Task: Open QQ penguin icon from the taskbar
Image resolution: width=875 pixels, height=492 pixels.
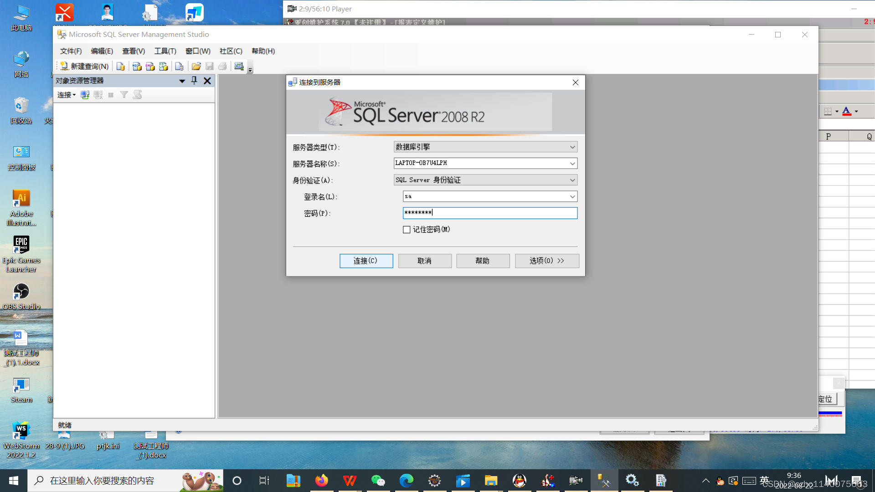Action: 520,481
